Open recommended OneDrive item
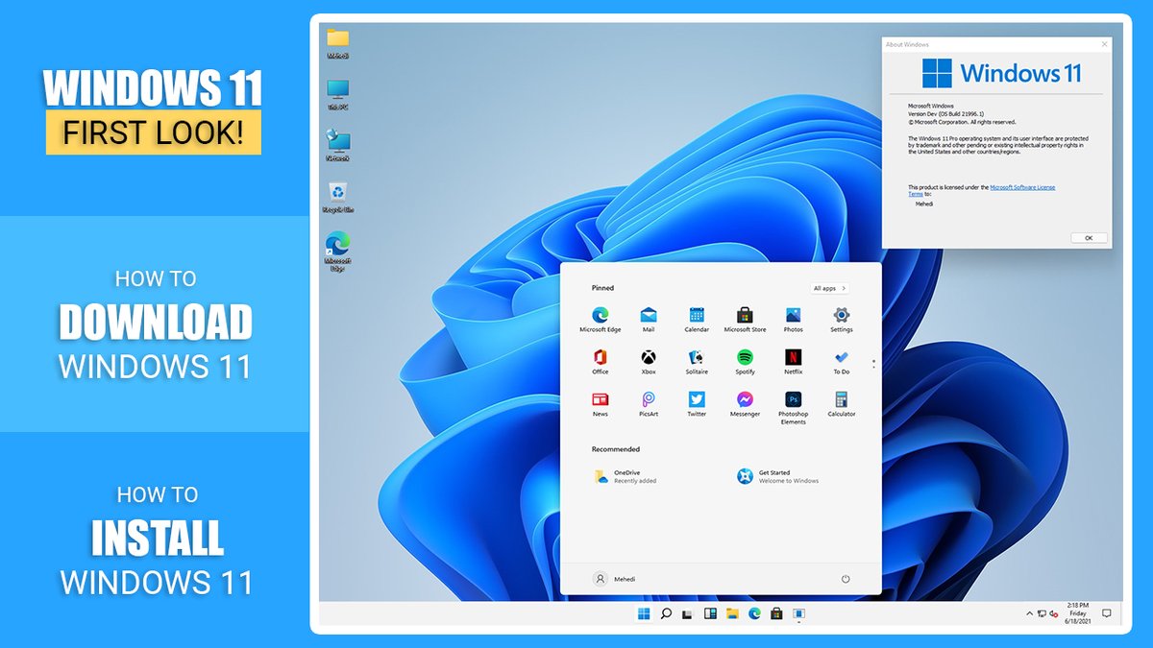This screenshot has width=1153, height=648. [x=626, y=476]
